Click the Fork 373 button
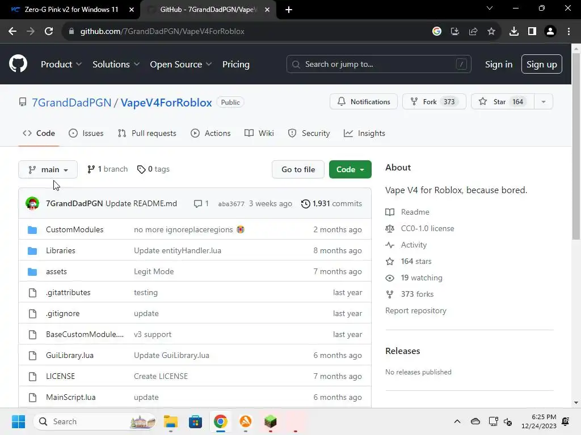The width and height of the screenshot is (581, 435). click(434, 102)
